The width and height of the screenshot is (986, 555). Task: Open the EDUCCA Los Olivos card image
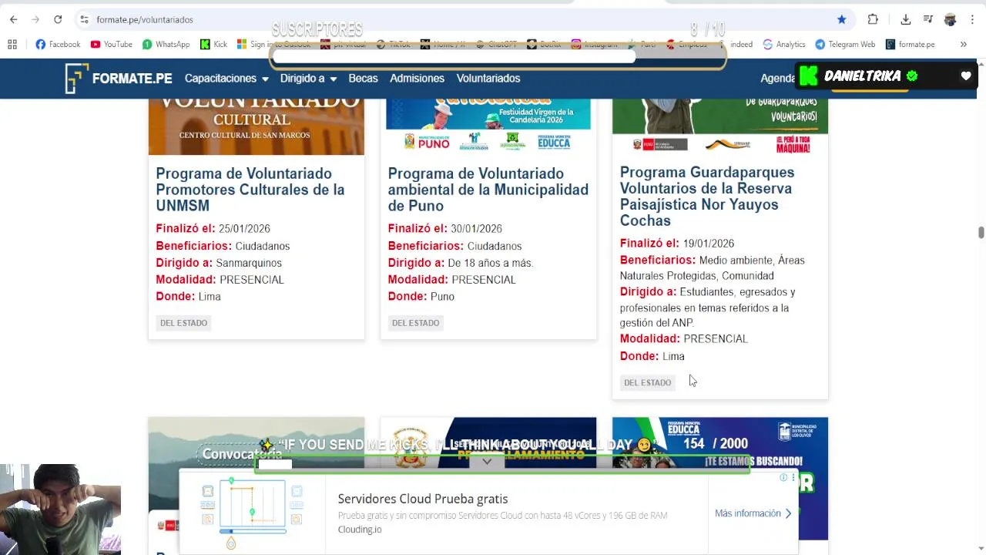tap(720, 479)
